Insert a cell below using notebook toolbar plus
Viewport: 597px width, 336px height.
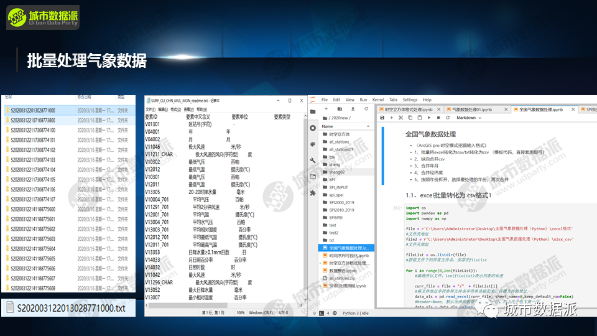(391, 118)
